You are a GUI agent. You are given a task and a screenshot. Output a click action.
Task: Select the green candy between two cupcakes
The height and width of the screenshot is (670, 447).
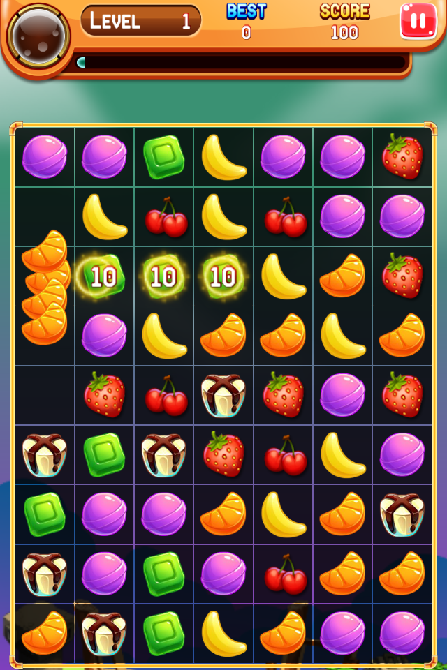104,454
